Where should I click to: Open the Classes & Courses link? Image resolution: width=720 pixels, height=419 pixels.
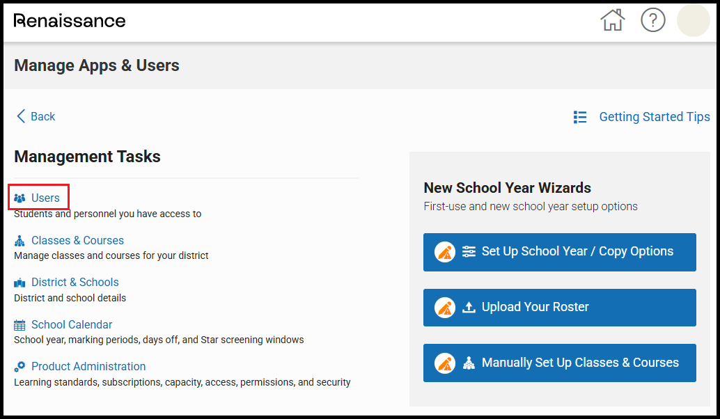[x=77, y=241]
